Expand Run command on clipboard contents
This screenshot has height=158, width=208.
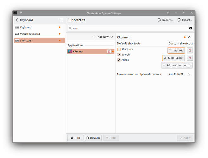pos(190,74)
